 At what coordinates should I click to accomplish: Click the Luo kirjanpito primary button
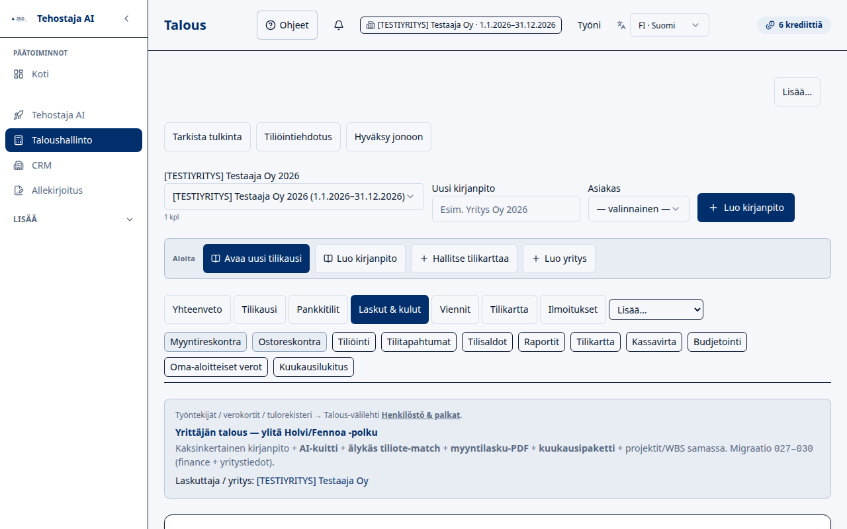tap(746, 208)
